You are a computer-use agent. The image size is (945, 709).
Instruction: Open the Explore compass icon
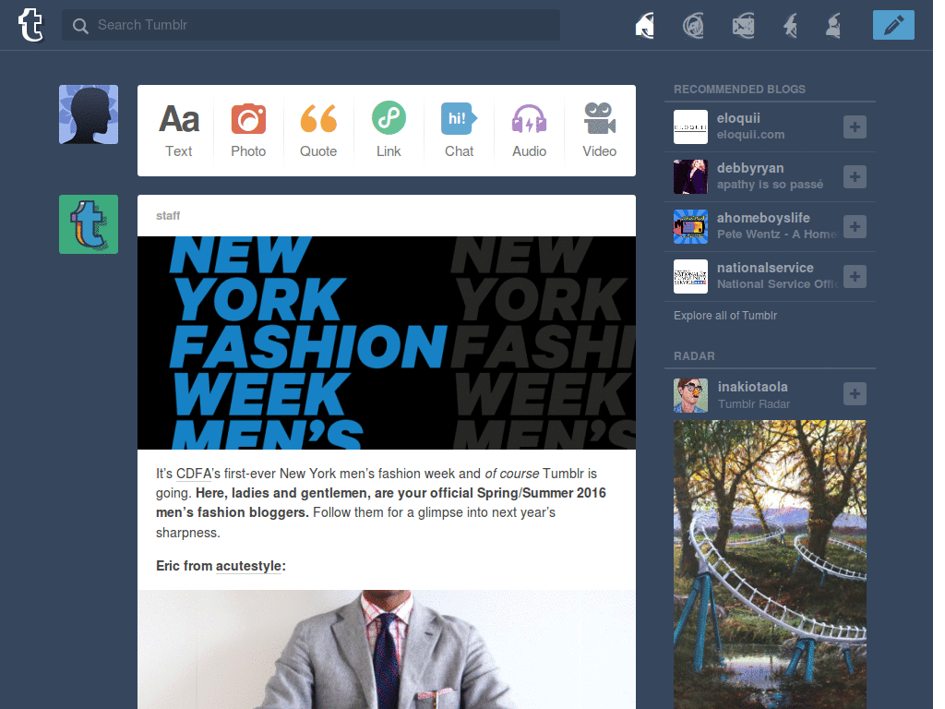[693, 26]
